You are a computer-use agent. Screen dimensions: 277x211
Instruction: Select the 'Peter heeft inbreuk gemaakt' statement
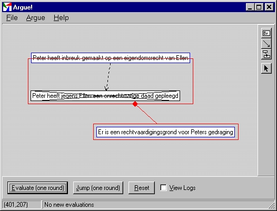pyautogui.click(x=111, y=58)
